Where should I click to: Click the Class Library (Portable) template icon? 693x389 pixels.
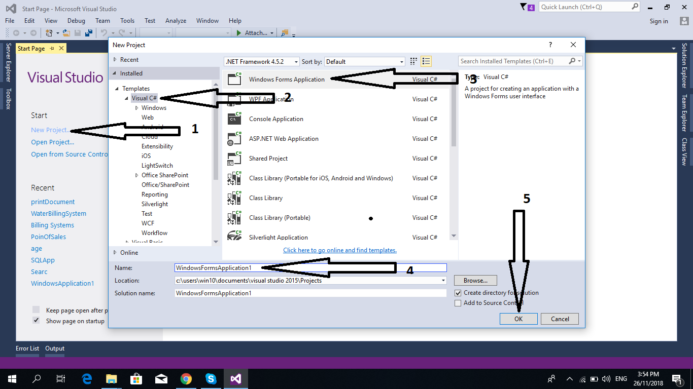[234, 217]
